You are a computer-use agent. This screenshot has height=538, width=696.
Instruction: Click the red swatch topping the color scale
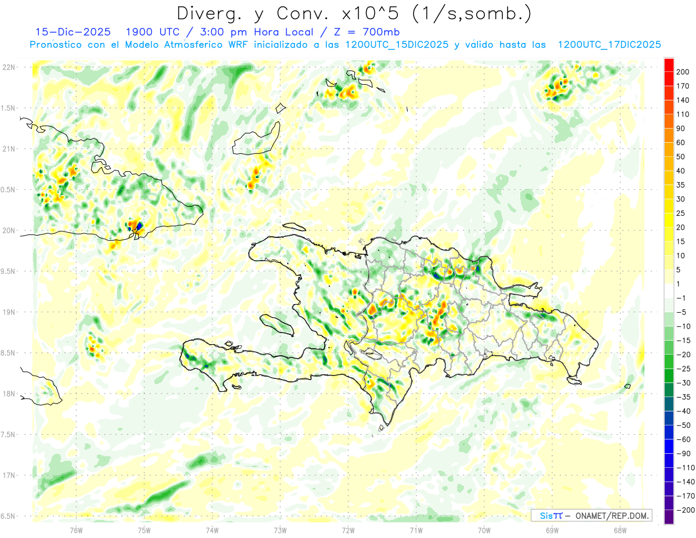click(x=669, y=65)
